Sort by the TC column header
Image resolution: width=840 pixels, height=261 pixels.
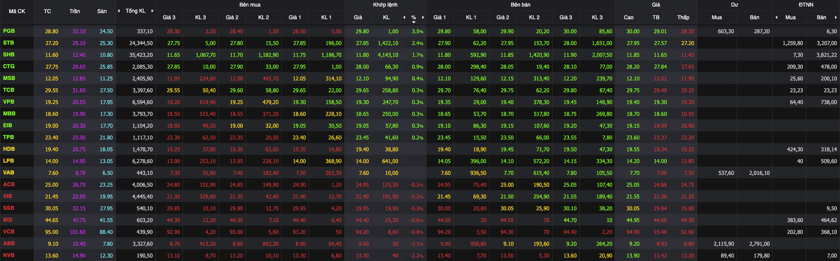[47, 11]
